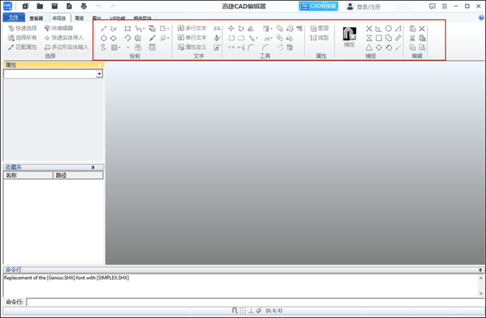Open the hamburger menu in title bar
486x318 pixels.
coord(444,6)
